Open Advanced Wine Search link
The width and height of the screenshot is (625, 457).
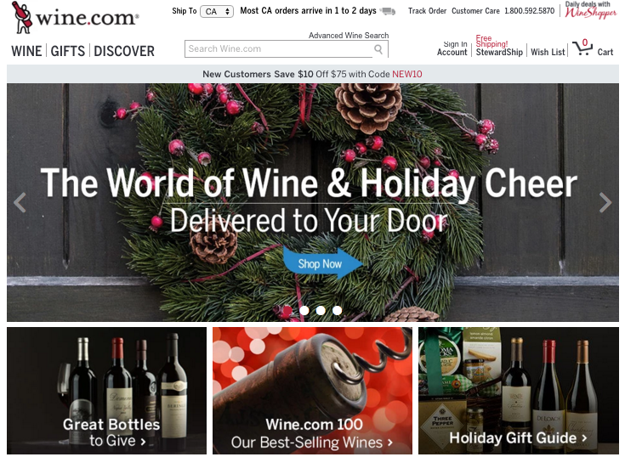tap(349, 36)
